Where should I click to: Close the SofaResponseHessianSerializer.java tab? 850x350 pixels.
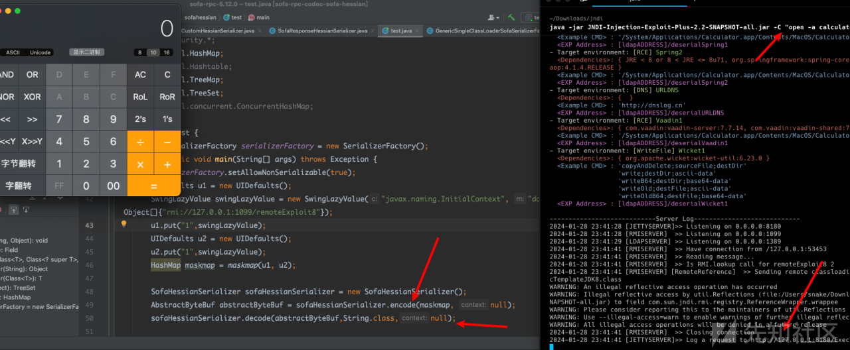pyautogui.click(x=374, y=30)
